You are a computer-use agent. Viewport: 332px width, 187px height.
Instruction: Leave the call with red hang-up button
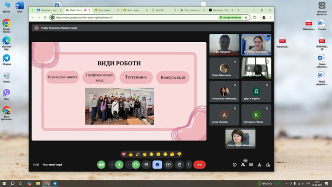point(200,165)
